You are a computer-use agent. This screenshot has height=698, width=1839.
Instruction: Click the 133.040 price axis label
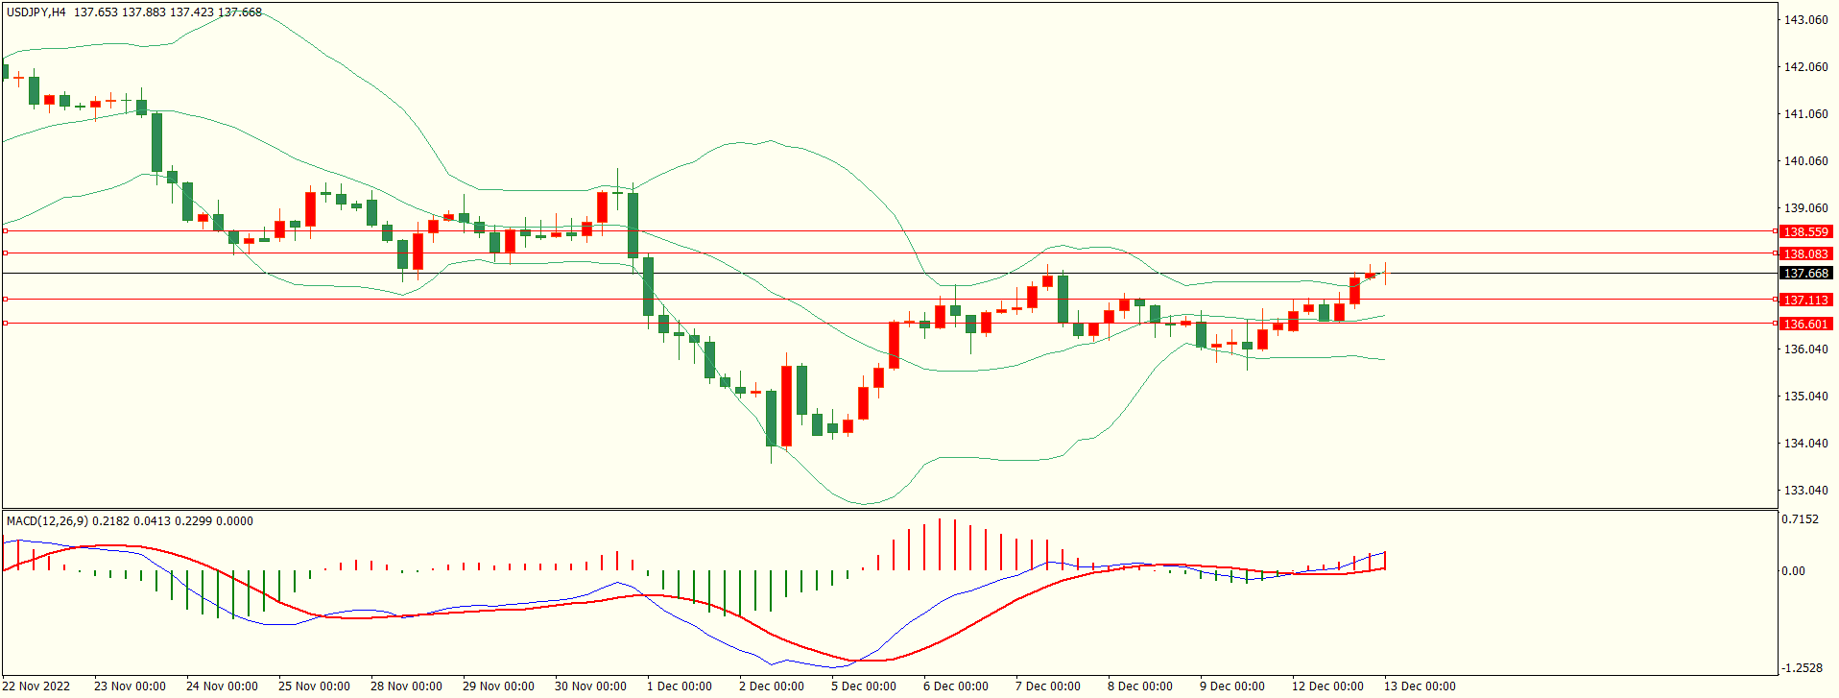(x=1804, y=490)
